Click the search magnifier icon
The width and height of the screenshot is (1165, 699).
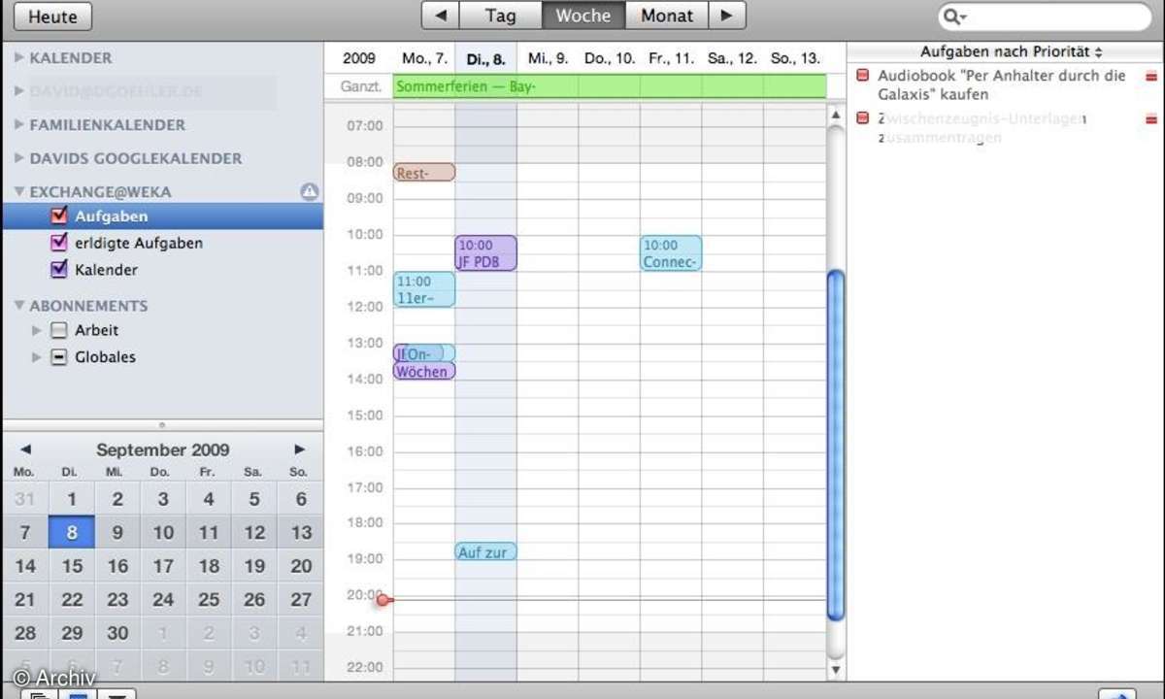click(951, 16)
